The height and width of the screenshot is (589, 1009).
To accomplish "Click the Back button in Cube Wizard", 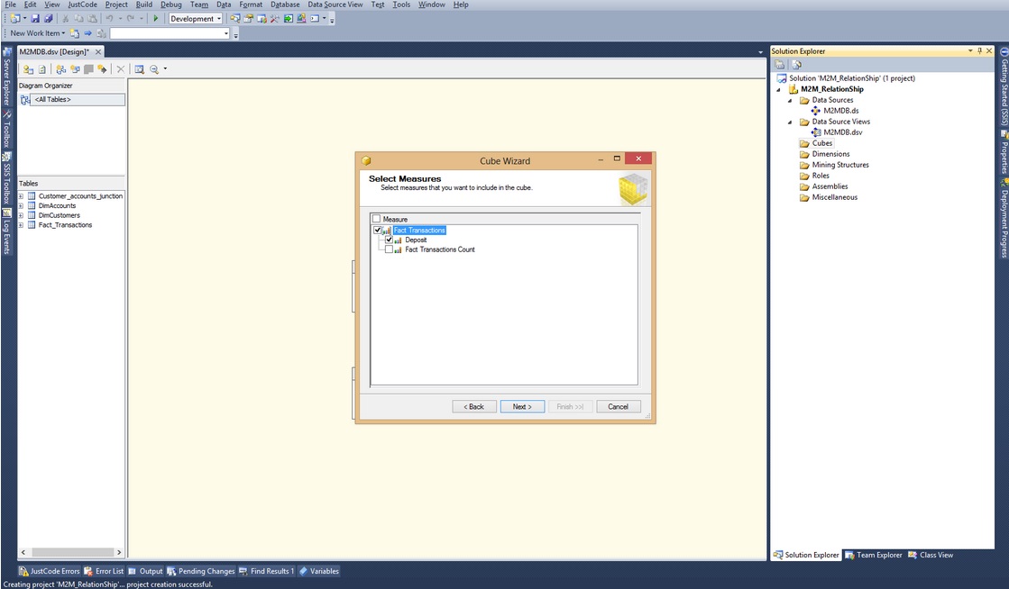I will click(x=474, y=406).
